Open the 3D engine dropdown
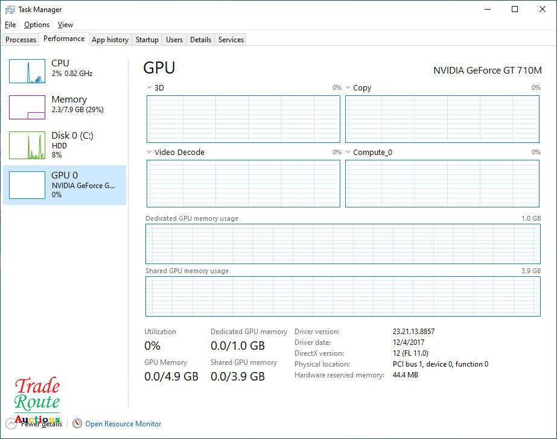 click(150, 88)
